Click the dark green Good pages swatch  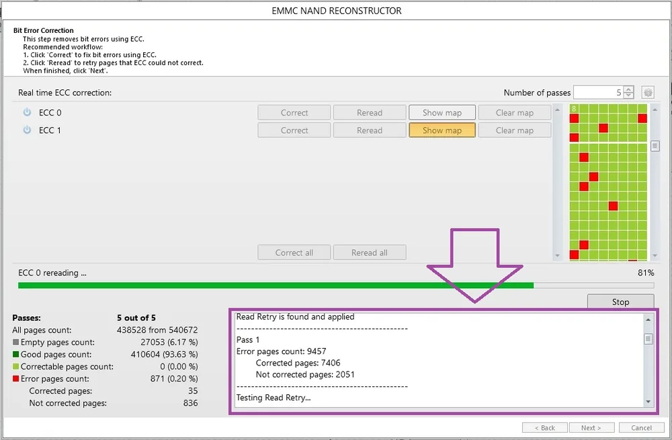[x=16, y=354]
